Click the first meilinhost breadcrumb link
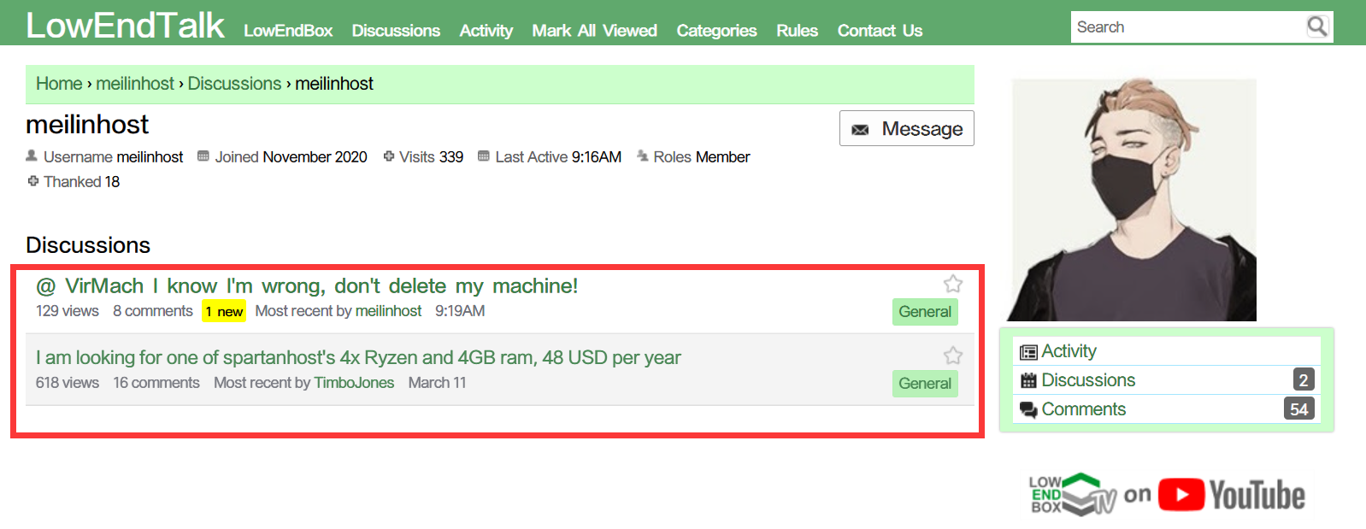1366x529 pixels. coord(135,84)
